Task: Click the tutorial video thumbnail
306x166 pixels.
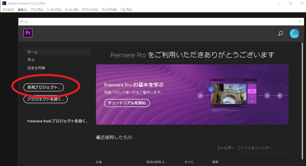Action: [x=229, y=94]
